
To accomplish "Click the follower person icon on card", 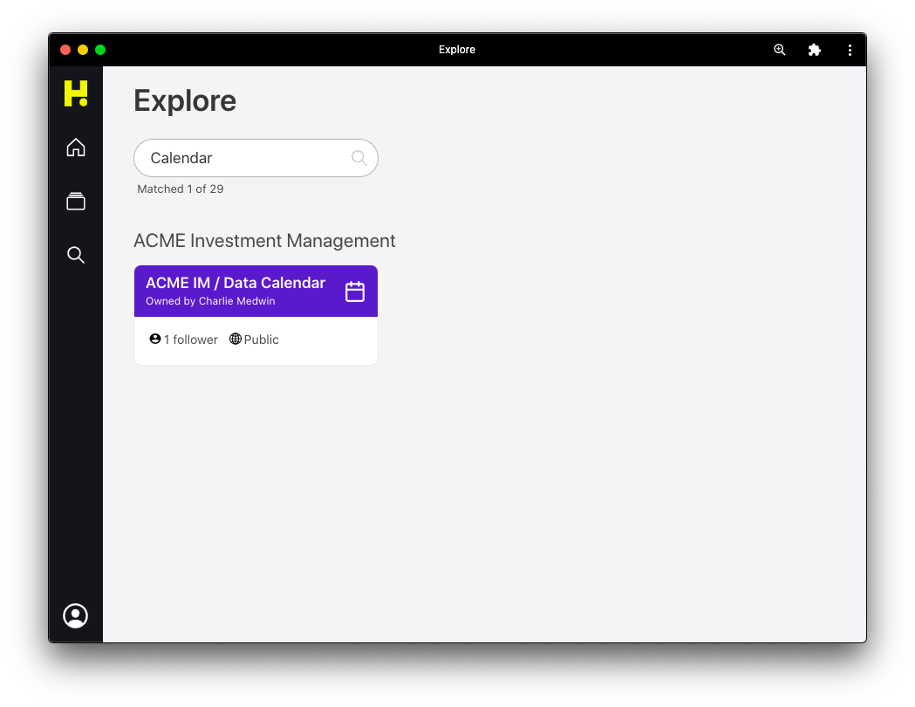I will click(x=155, y=340).
